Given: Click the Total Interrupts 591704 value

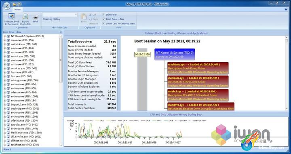Looking at the screenshot, I should (112, 104).
